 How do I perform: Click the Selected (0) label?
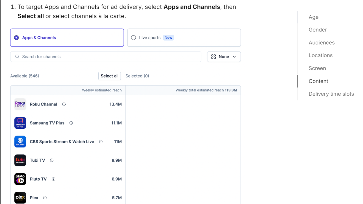[x=137, y=76]
